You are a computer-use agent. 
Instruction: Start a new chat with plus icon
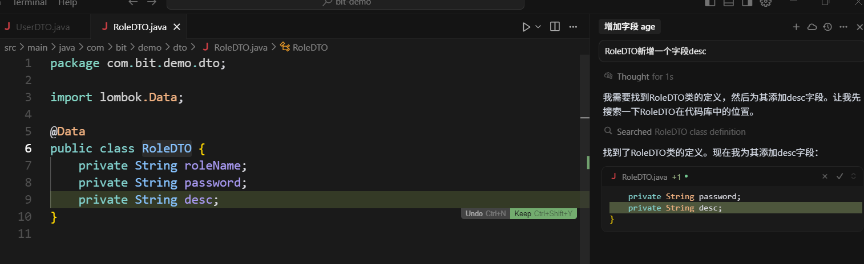pyautogui.click(x=796, y=27)
